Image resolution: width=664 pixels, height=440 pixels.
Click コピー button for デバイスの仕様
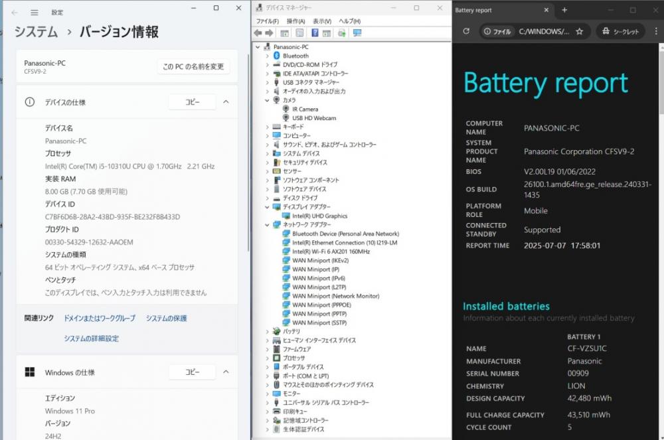pos(193,102)
